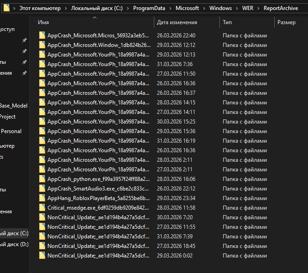The height and width of the screenshot is (273, 308).
Task: Click folder icon of row dated 31.03.2026 16:19
Action: click(42, 141)
